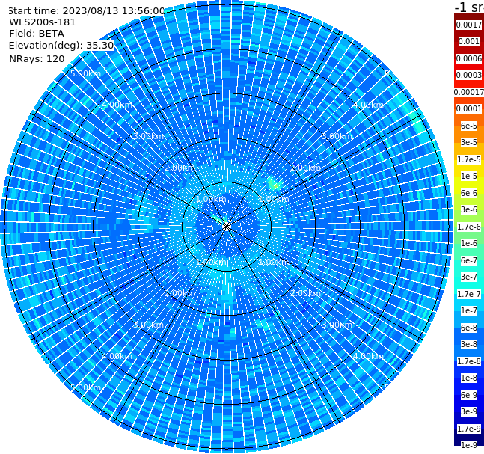The width and height of the screenshot is (484, 454).
Task: Click the 3.00km range label in the northwest quadrant
Action: (x=148, y=136)
